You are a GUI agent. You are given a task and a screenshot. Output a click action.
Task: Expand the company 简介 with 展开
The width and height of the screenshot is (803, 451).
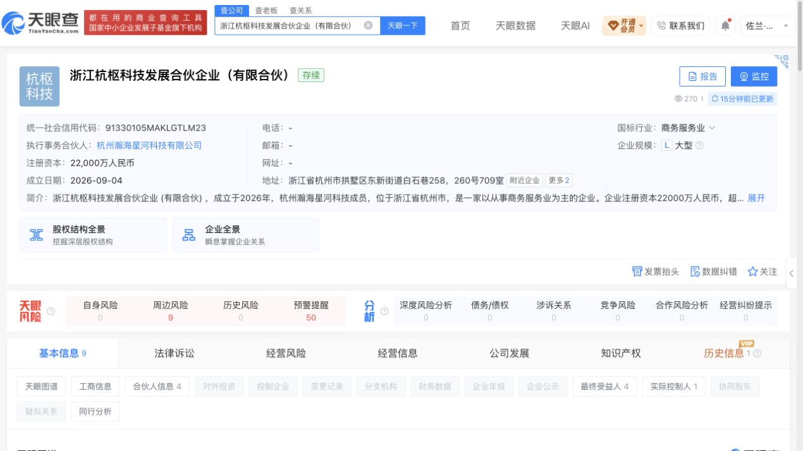pyautogui.click(x=756, y=198)
